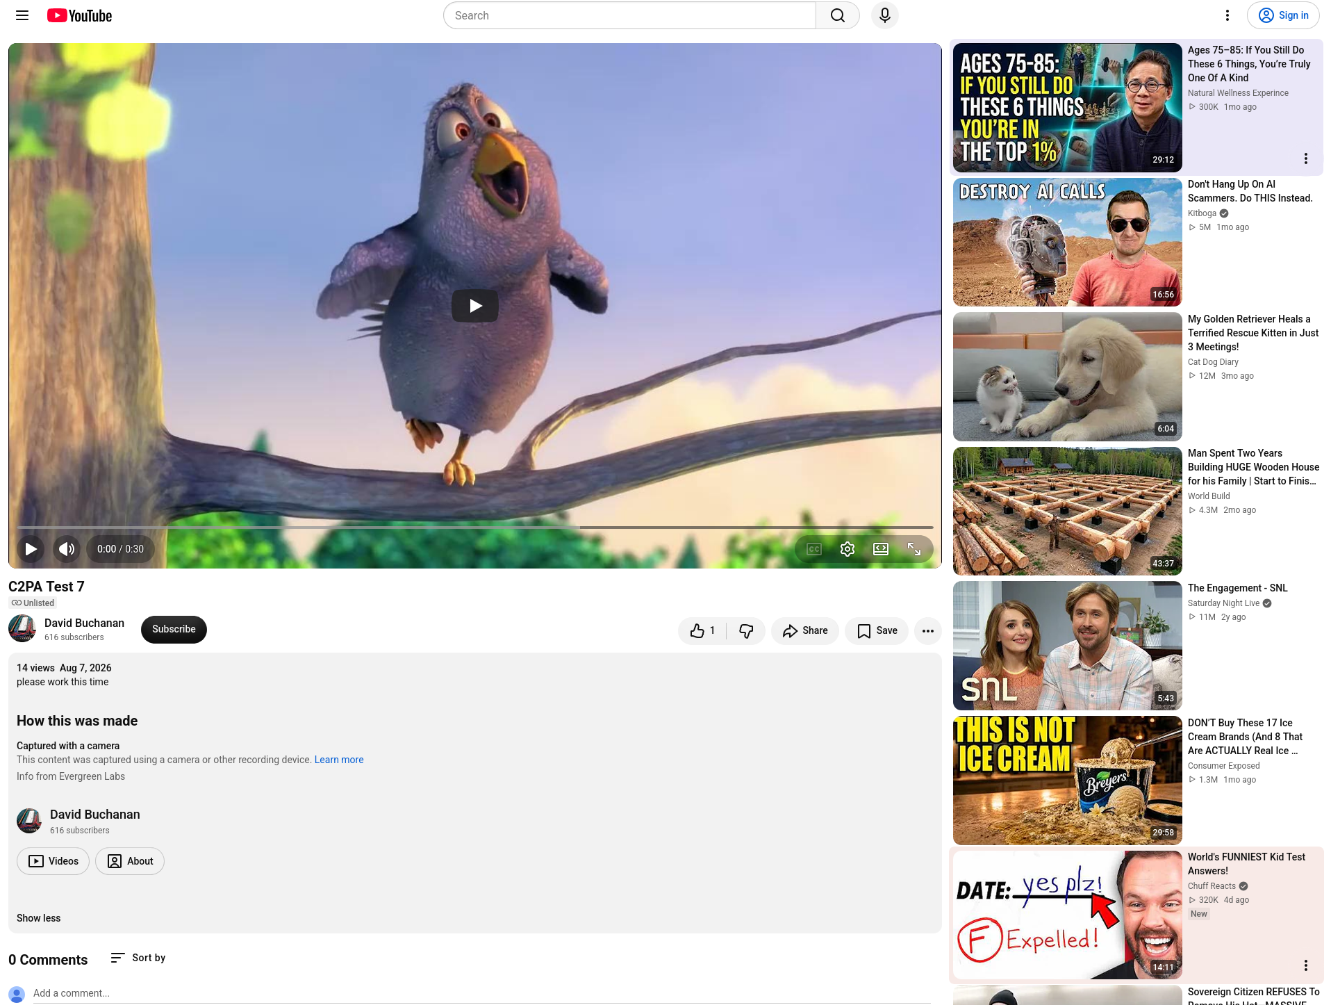The height and width of the screenshot is (1005, 1331).
Task: Open Destroy AI Calls thumbnail
Action: [1068, 242]
